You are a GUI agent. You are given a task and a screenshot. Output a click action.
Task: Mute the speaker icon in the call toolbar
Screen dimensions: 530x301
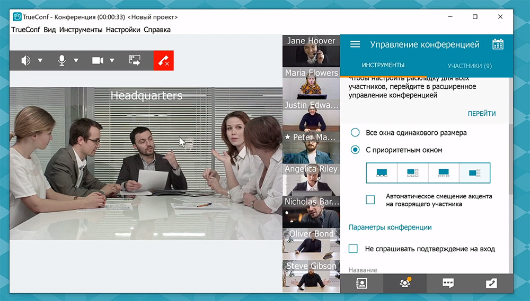[25, 61]
